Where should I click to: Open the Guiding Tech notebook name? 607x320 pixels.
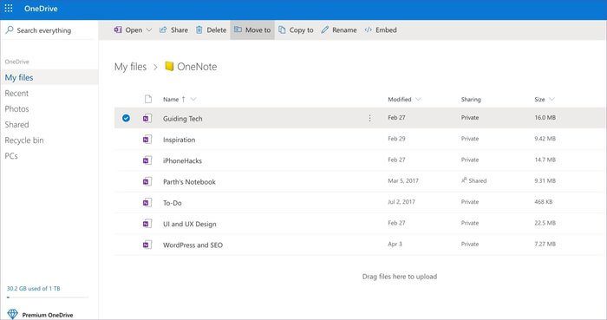point(182,119)
